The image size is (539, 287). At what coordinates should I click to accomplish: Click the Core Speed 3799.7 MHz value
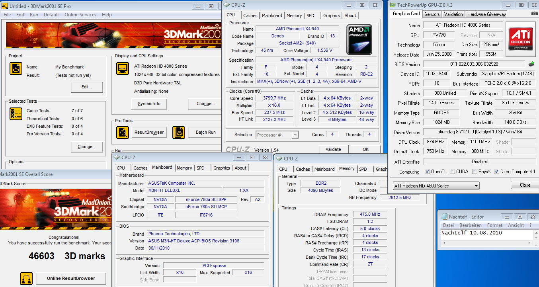274,98
